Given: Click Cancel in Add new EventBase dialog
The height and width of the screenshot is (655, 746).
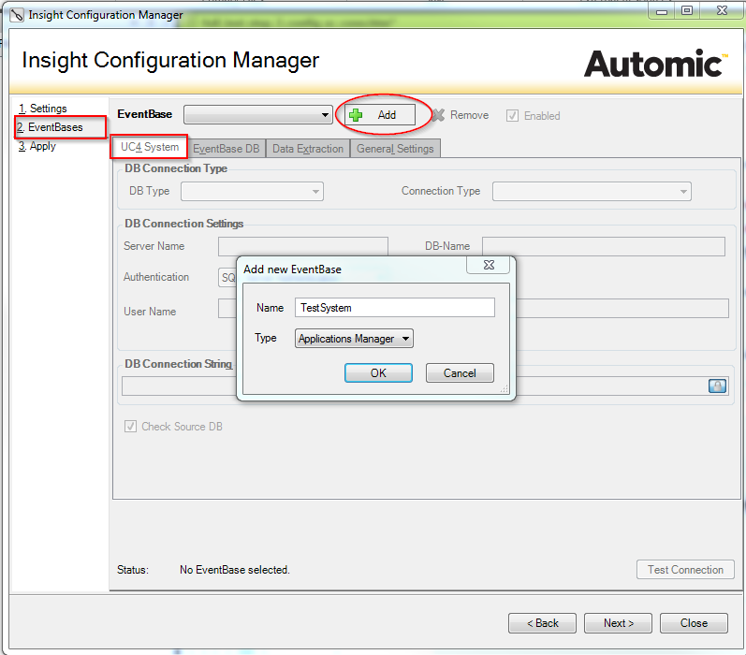Looking at the screenshot, I should [x=460, y=373].
